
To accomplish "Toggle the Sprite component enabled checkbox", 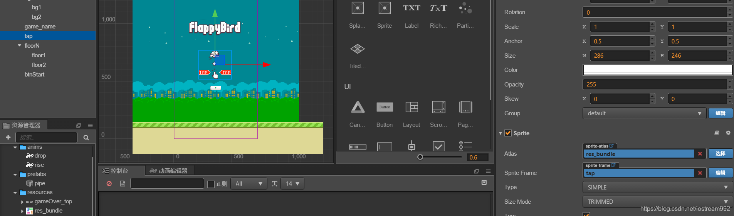I will click(508, 133).
